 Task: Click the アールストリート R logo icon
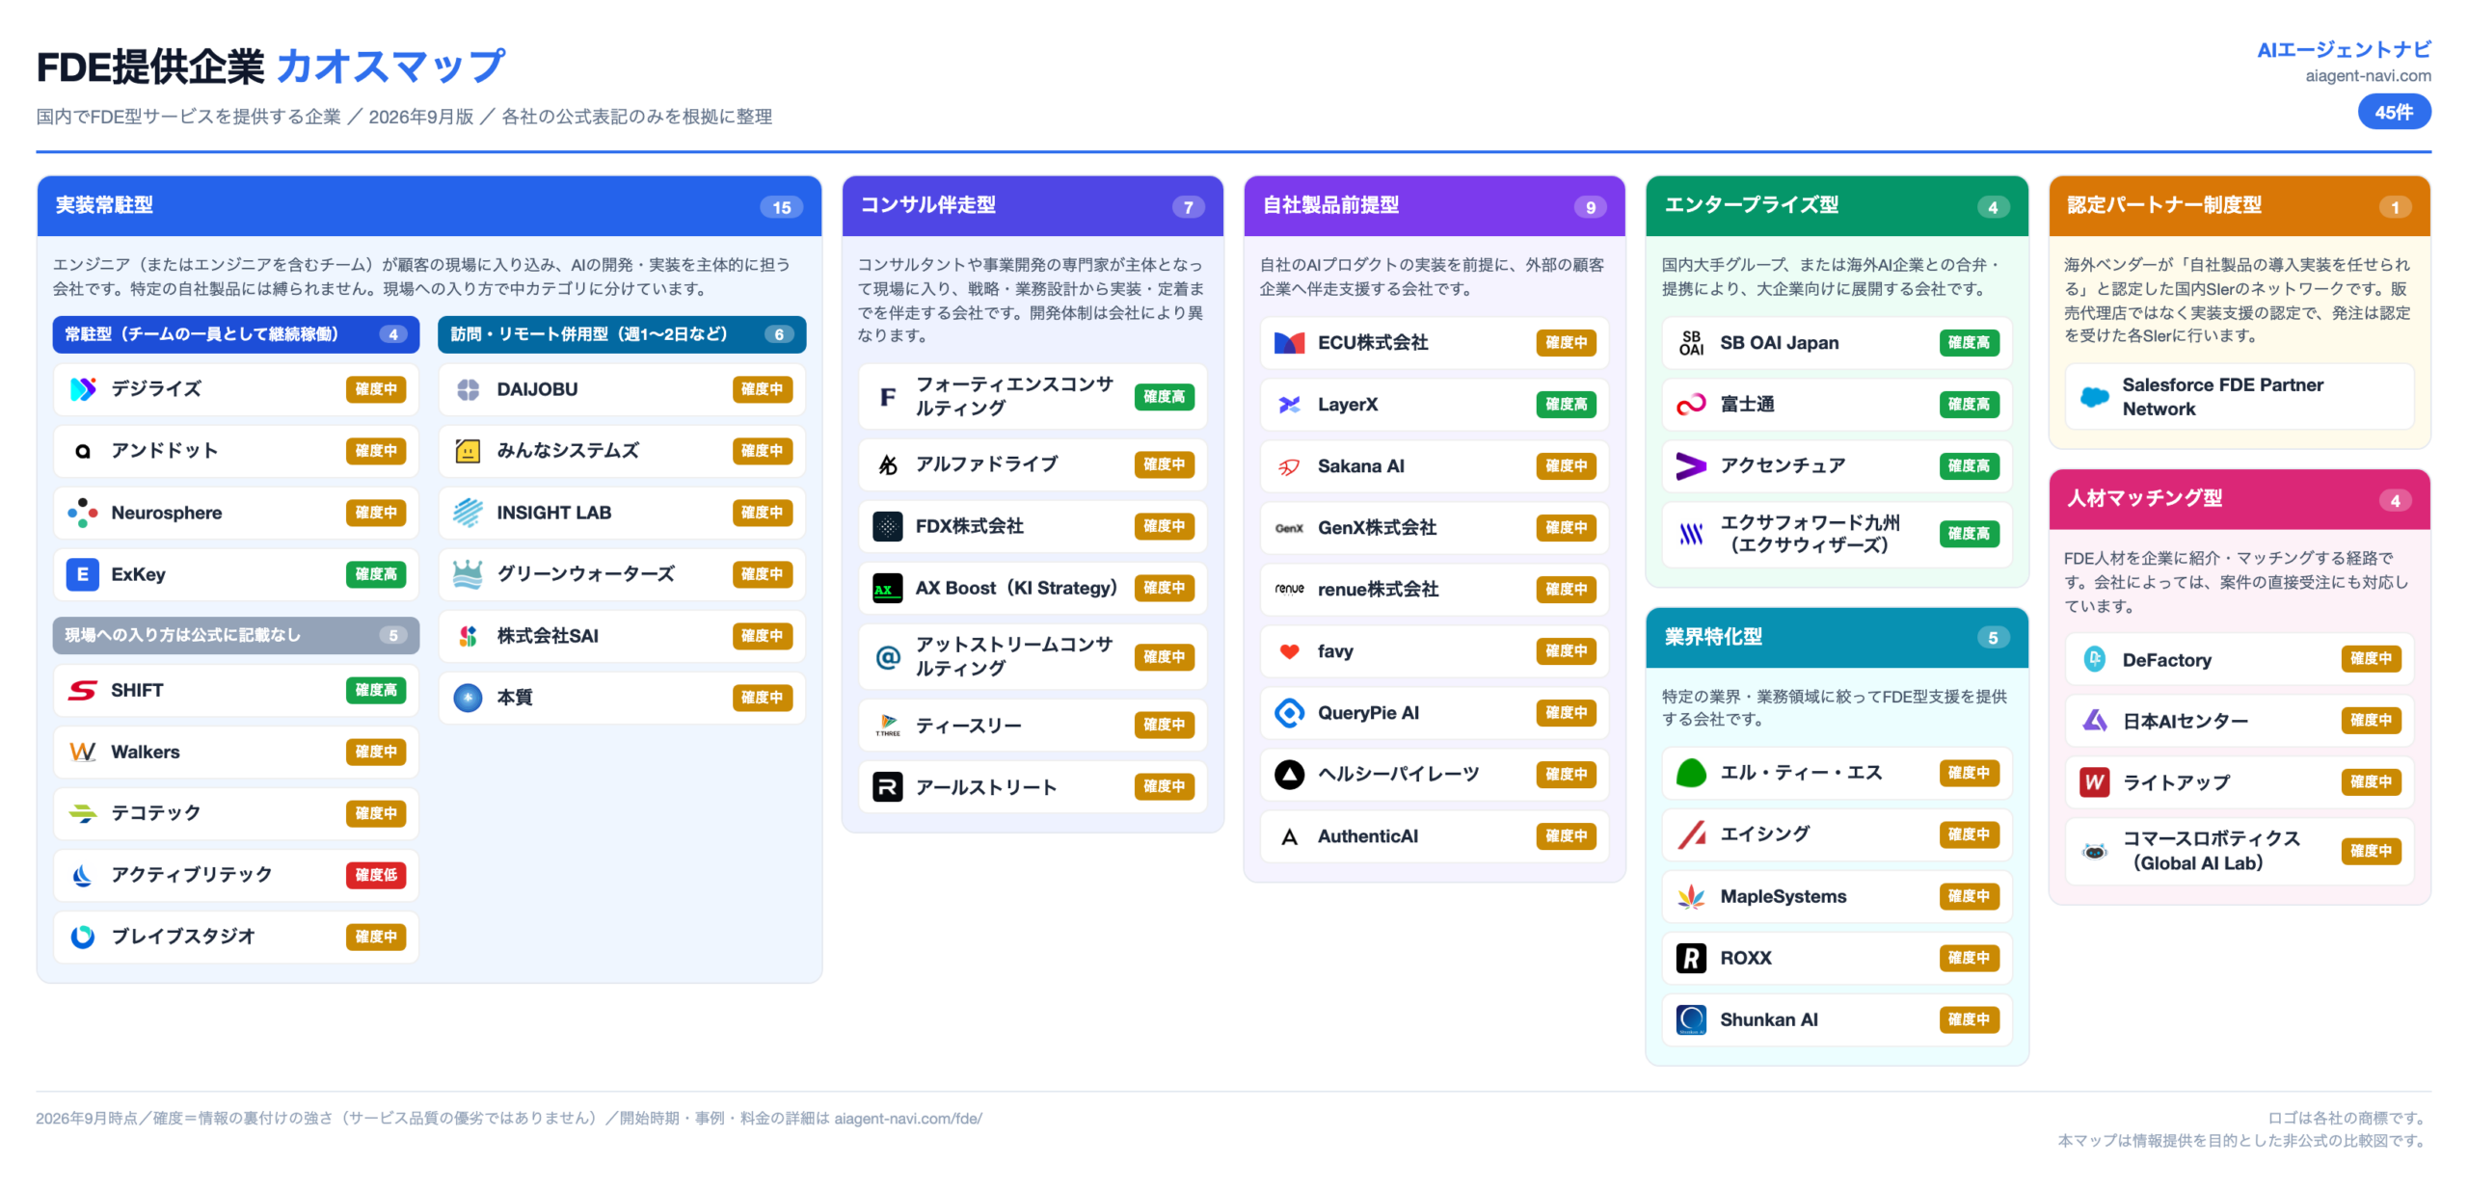pyautogui.click(x=887, y=787)
